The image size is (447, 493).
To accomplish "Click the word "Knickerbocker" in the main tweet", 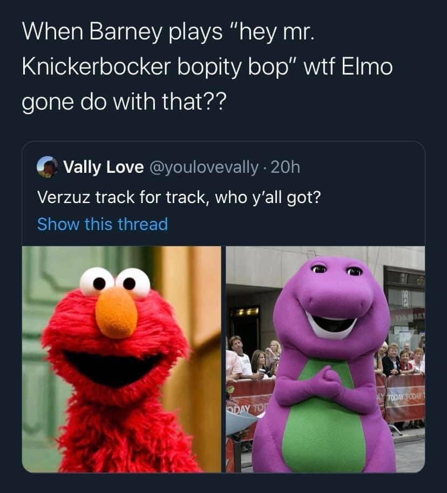I will coord(97,66).
